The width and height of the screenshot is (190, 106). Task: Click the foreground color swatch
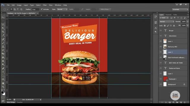pos(2,92)
